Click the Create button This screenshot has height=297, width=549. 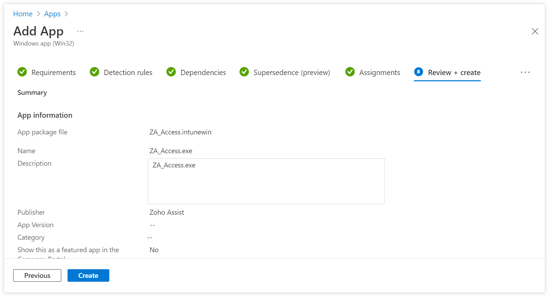pyautogui.click(x=88, y=275)
